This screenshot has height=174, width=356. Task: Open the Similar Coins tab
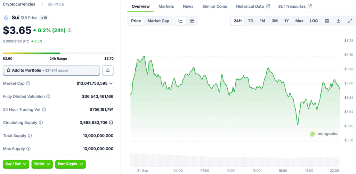click(215, 6)
